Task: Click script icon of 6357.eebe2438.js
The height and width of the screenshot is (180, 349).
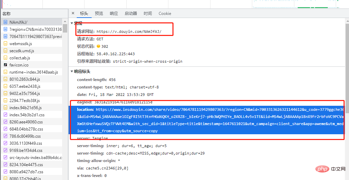Action: (x=5, y=86)
